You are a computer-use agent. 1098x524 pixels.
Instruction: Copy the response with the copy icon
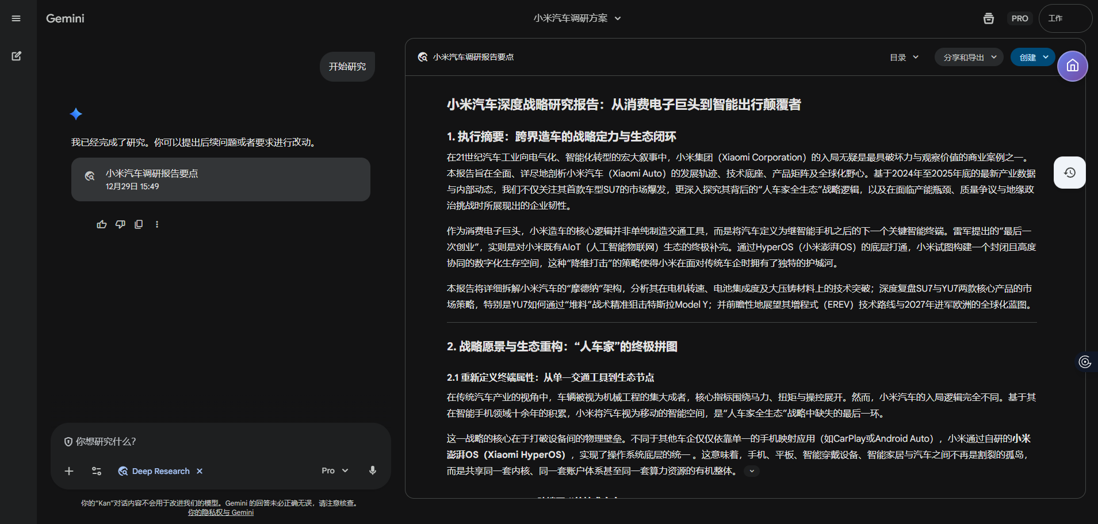139,224
